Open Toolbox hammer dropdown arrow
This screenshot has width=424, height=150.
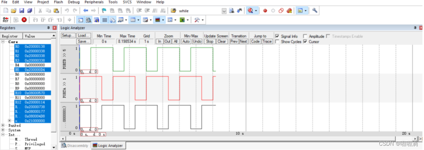pyautogui.click(x=202, y=19)
